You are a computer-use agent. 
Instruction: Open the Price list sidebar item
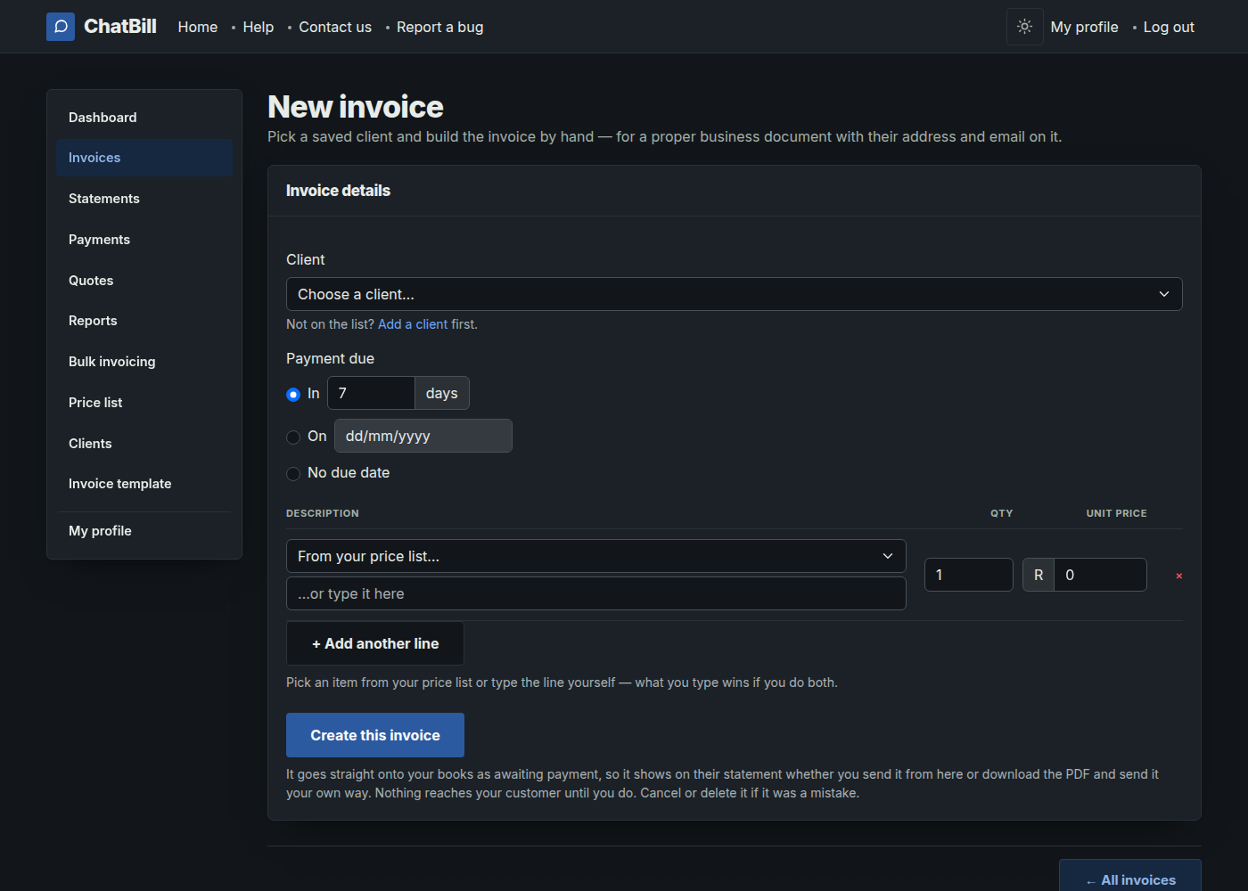[x=144, y=403]
